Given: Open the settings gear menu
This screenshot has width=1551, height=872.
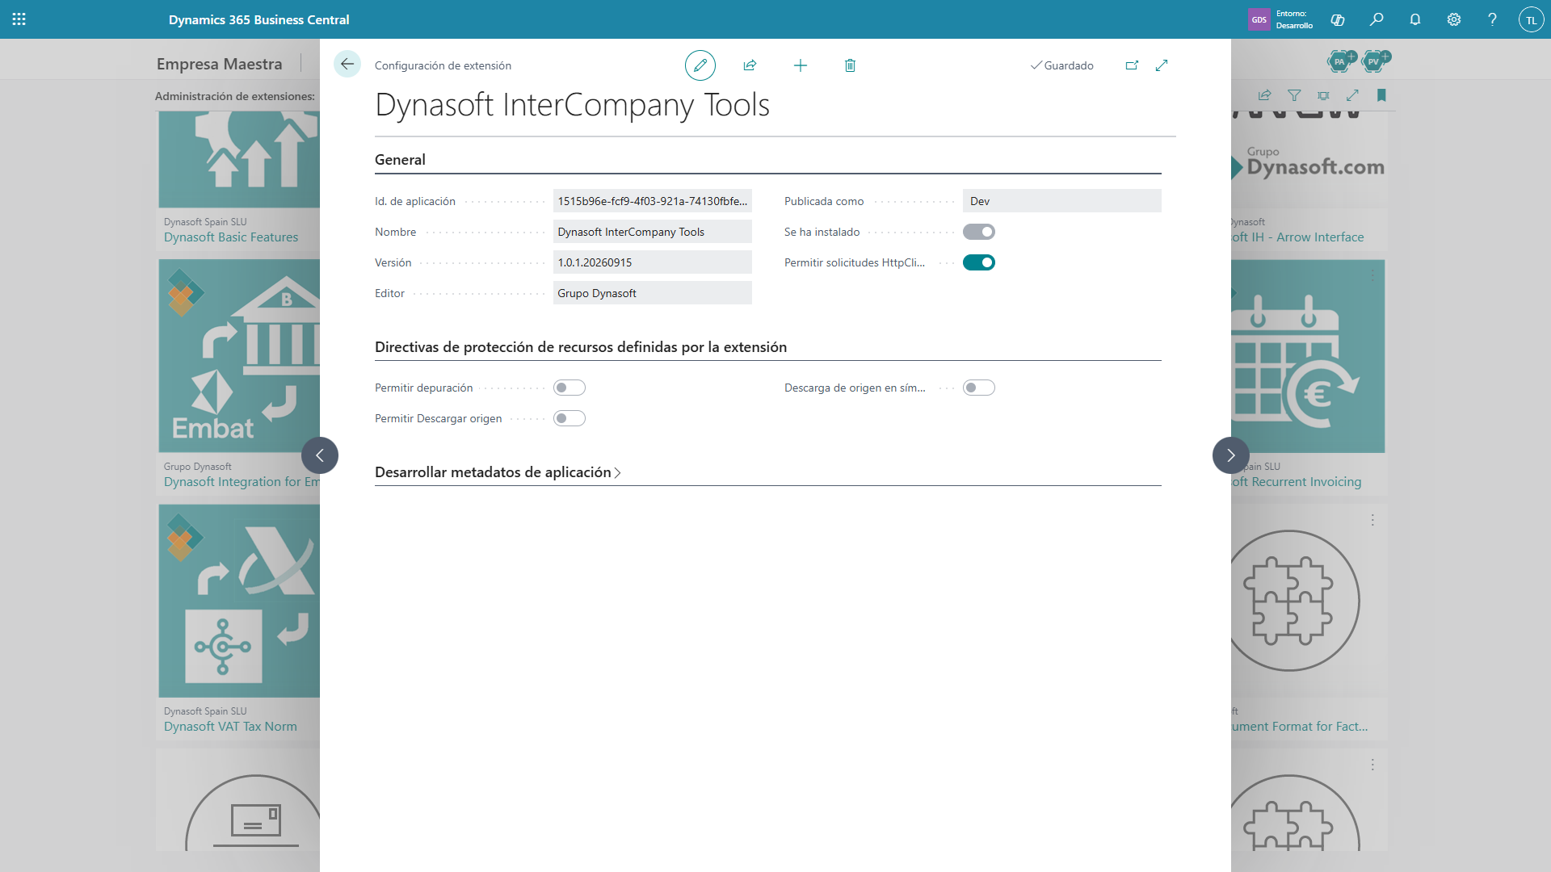Looking at the screenshot, I should 1454,19.
